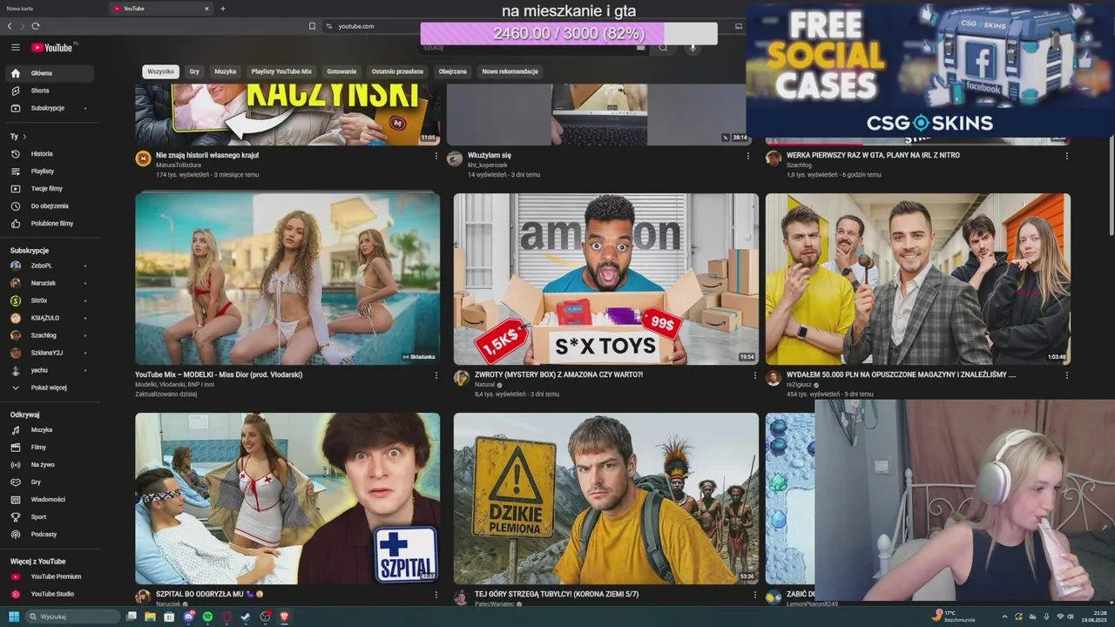Click the YouTube logo
The width and height of the screenshot is (1115, 627).
[51, 47]
